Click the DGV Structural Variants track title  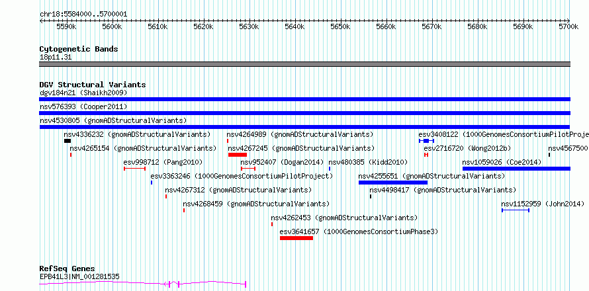tap(93, 85)
